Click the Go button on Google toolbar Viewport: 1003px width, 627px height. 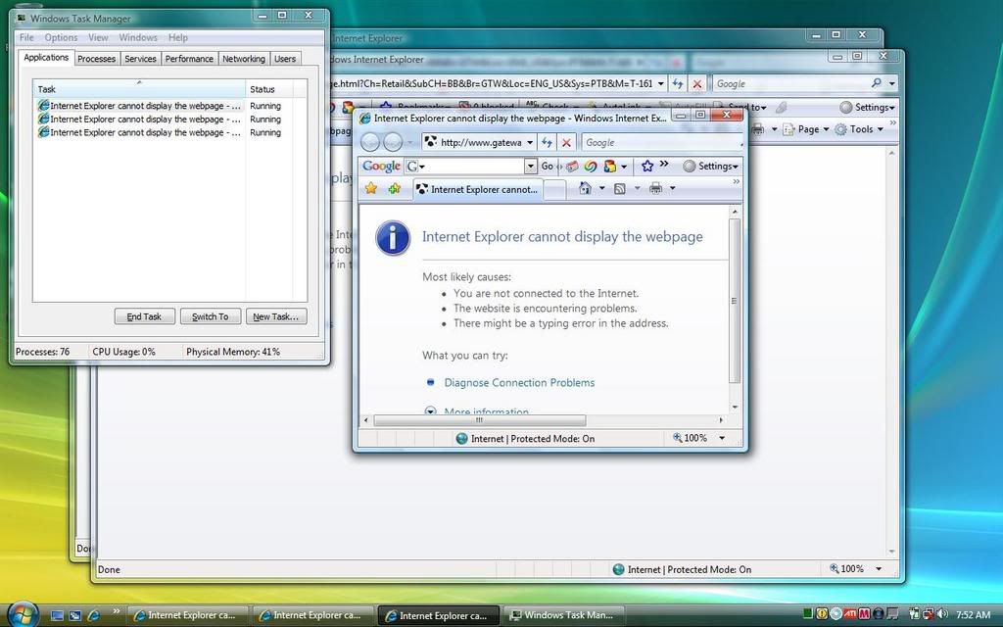(547, 166)
